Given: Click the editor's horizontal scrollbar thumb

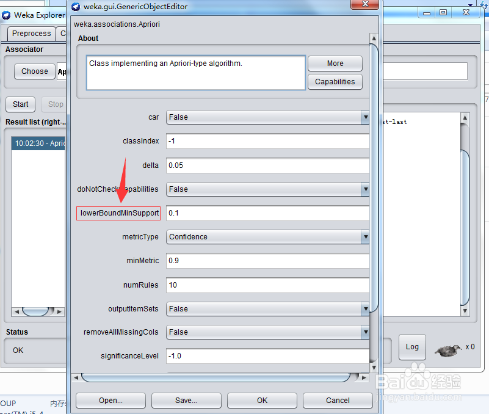Looking at the screenshot, I should [216, 378].
